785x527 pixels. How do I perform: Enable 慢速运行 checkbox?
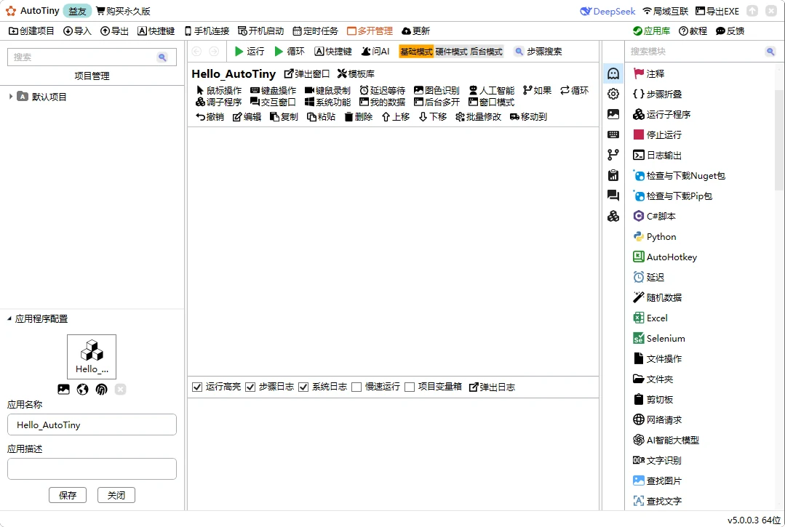(x=356, y=387)
